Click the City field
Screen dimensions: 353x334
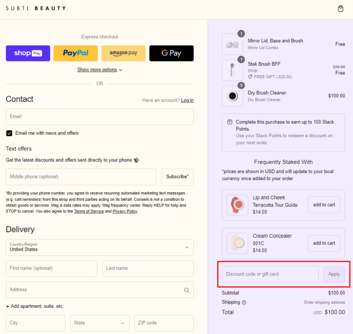click(36, 323)
